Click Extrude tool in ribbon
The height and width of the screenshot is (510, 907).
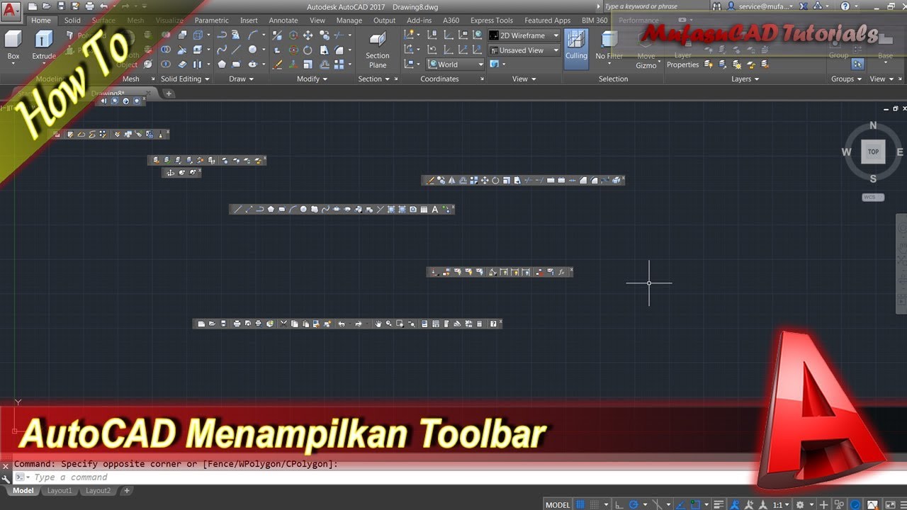(44, 45)
